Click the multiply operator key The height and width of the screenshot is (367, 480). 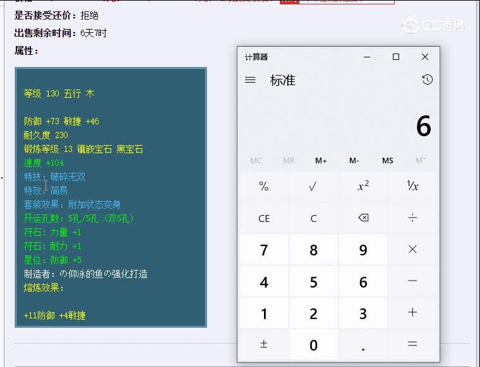point(412,249)
